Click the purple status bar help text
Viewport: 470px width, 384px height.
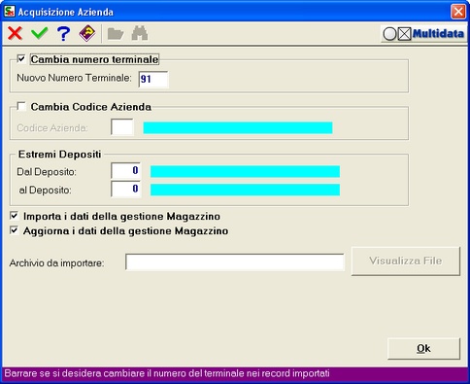(x=167, y=373)
